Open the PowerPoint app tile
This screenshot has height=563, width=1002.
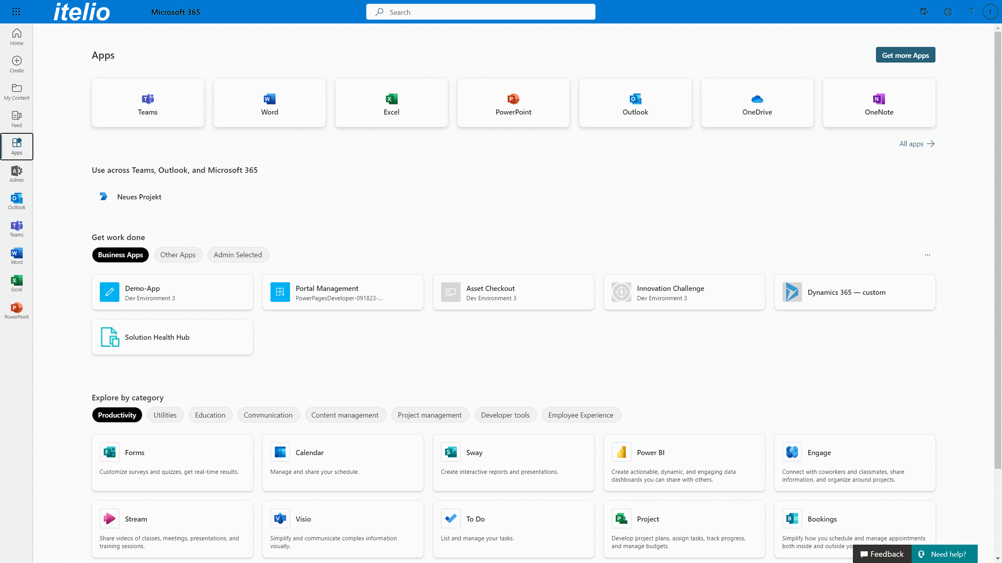coord(514,102)
